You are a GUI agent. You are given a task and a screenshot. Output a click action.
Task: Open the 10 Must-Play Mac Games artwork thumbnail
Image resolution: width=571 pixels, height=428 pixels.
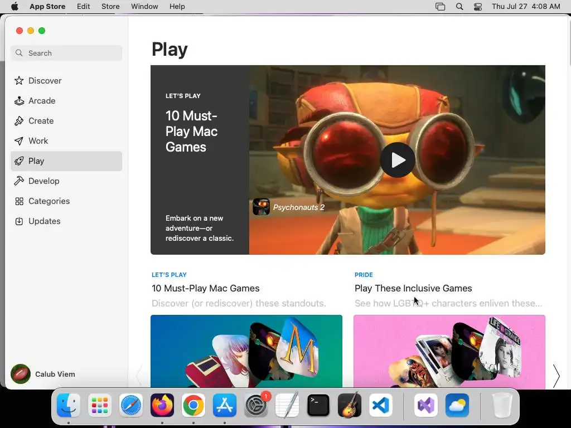click(x=246, y=351)
